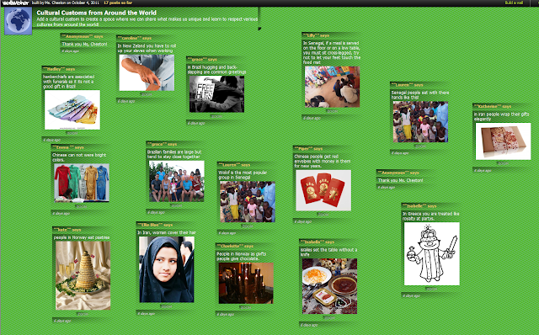Image resolution: width=539 pixels, height=335 pixels.
Task: Click the text 'In New Zeland you have to roll'
Action: (147, 45)
